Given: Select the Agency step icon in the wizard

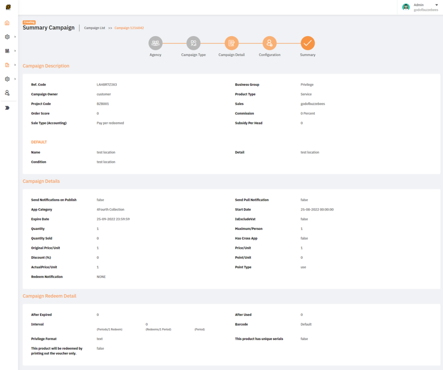Looking at the screenshot, I should click(x=155, y=43).
